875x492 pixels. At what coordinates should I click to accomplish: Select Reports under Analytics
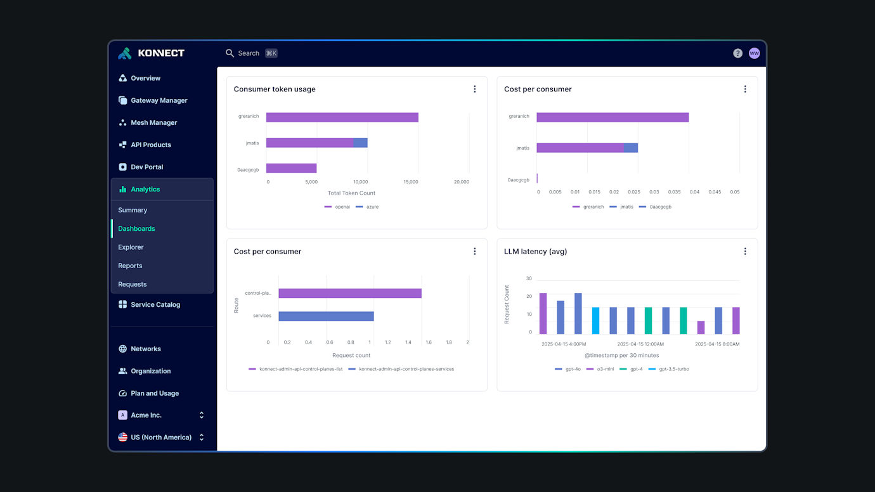(129, 266)
